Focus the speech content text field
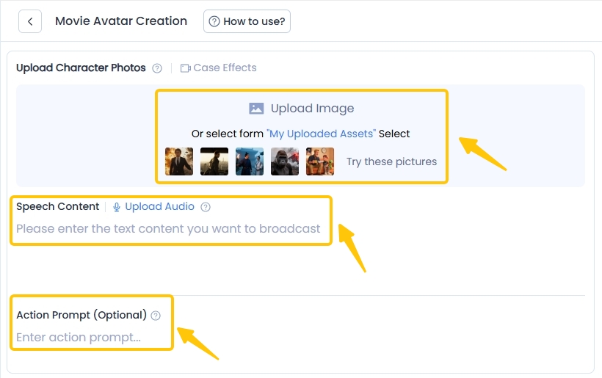This screenshot has width=602, height=378. (169, 229)
